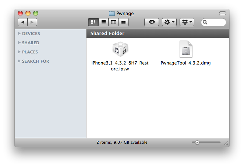
Task: Click the Forward navigation arrow
Action: point(32,22)
